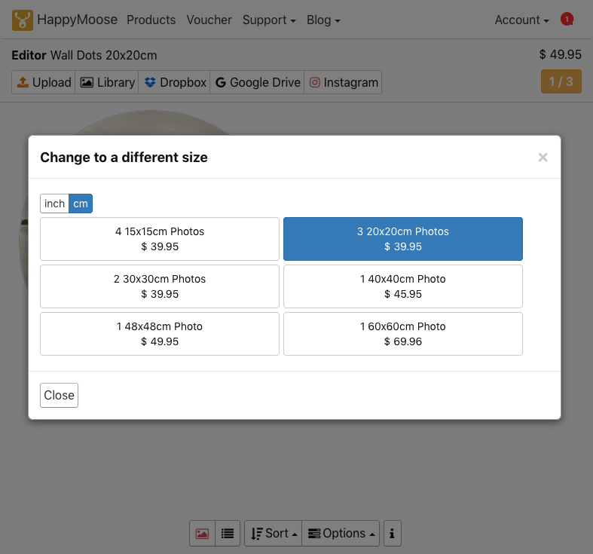Choose 1 40x40cm Photo option
593x554 pixels.
click(403, 286)
